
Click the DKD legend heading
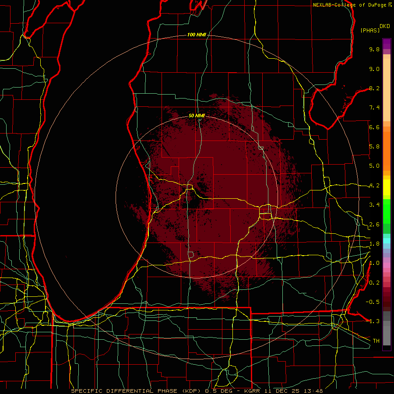[385, 26]
